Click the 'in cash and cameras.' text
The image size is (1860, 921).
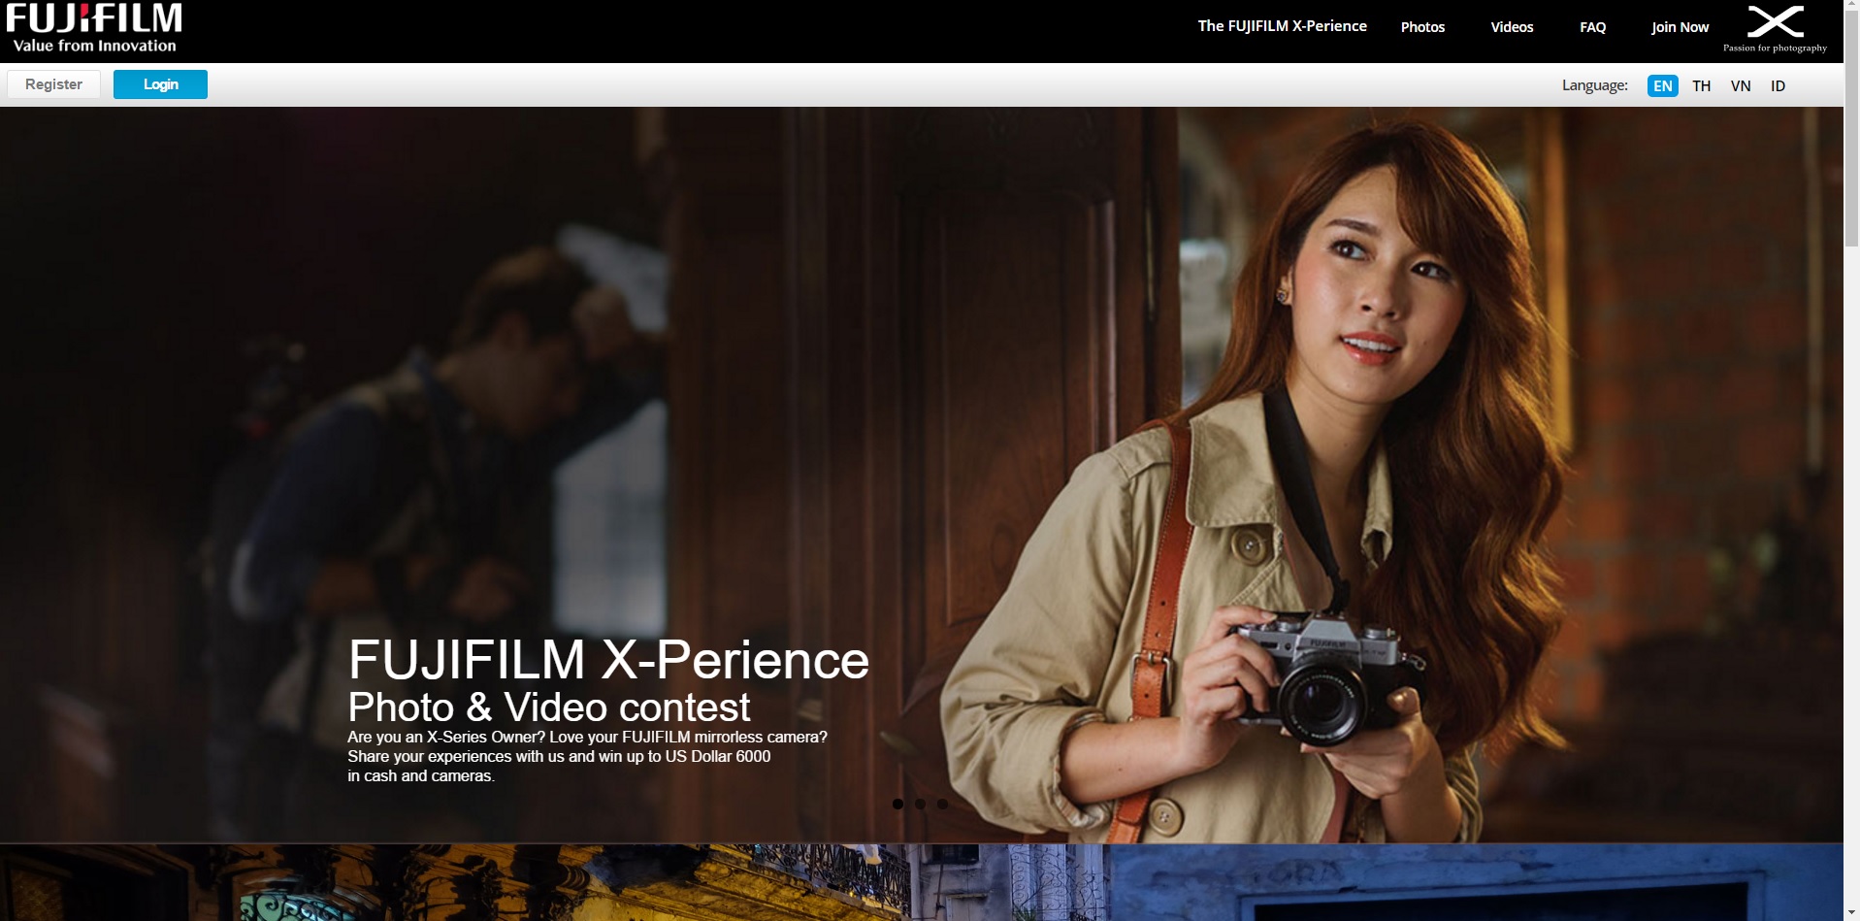point(421,775)
